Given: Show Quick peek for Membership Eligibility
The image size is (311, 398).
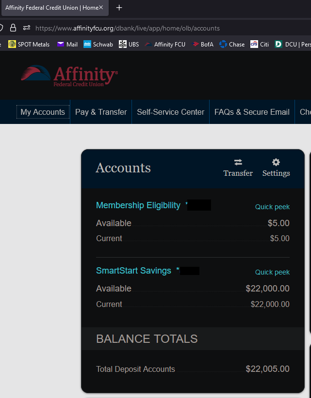Looking at the screenshot, I should (272, 207).
